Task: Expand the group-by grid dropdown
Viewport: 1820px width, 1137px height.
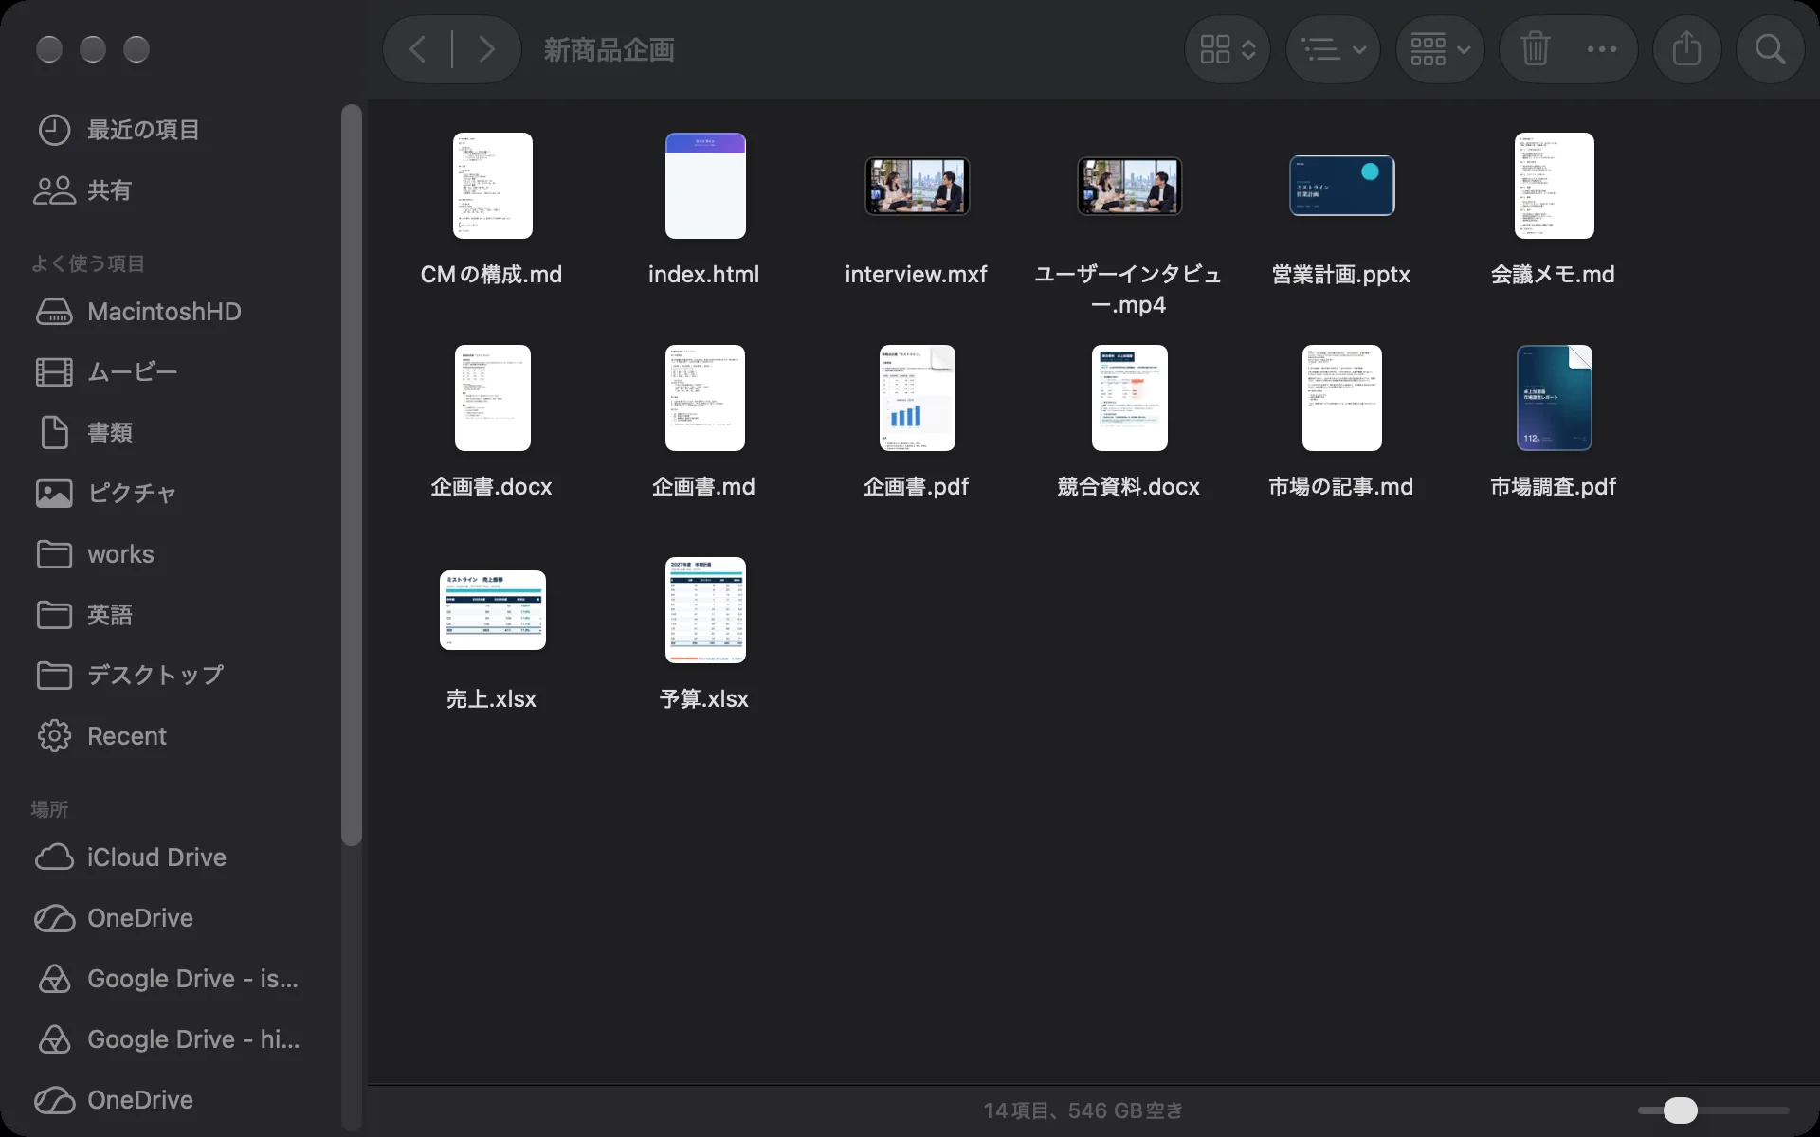Action: coord(1440,49)
